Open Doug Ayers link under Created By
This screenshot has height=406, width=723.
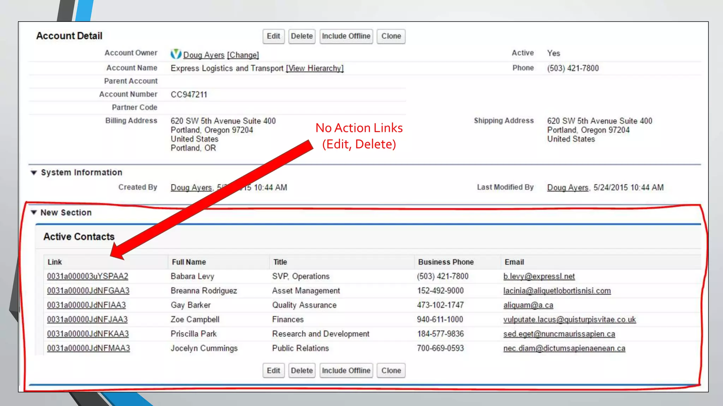[x=191, y=187]
